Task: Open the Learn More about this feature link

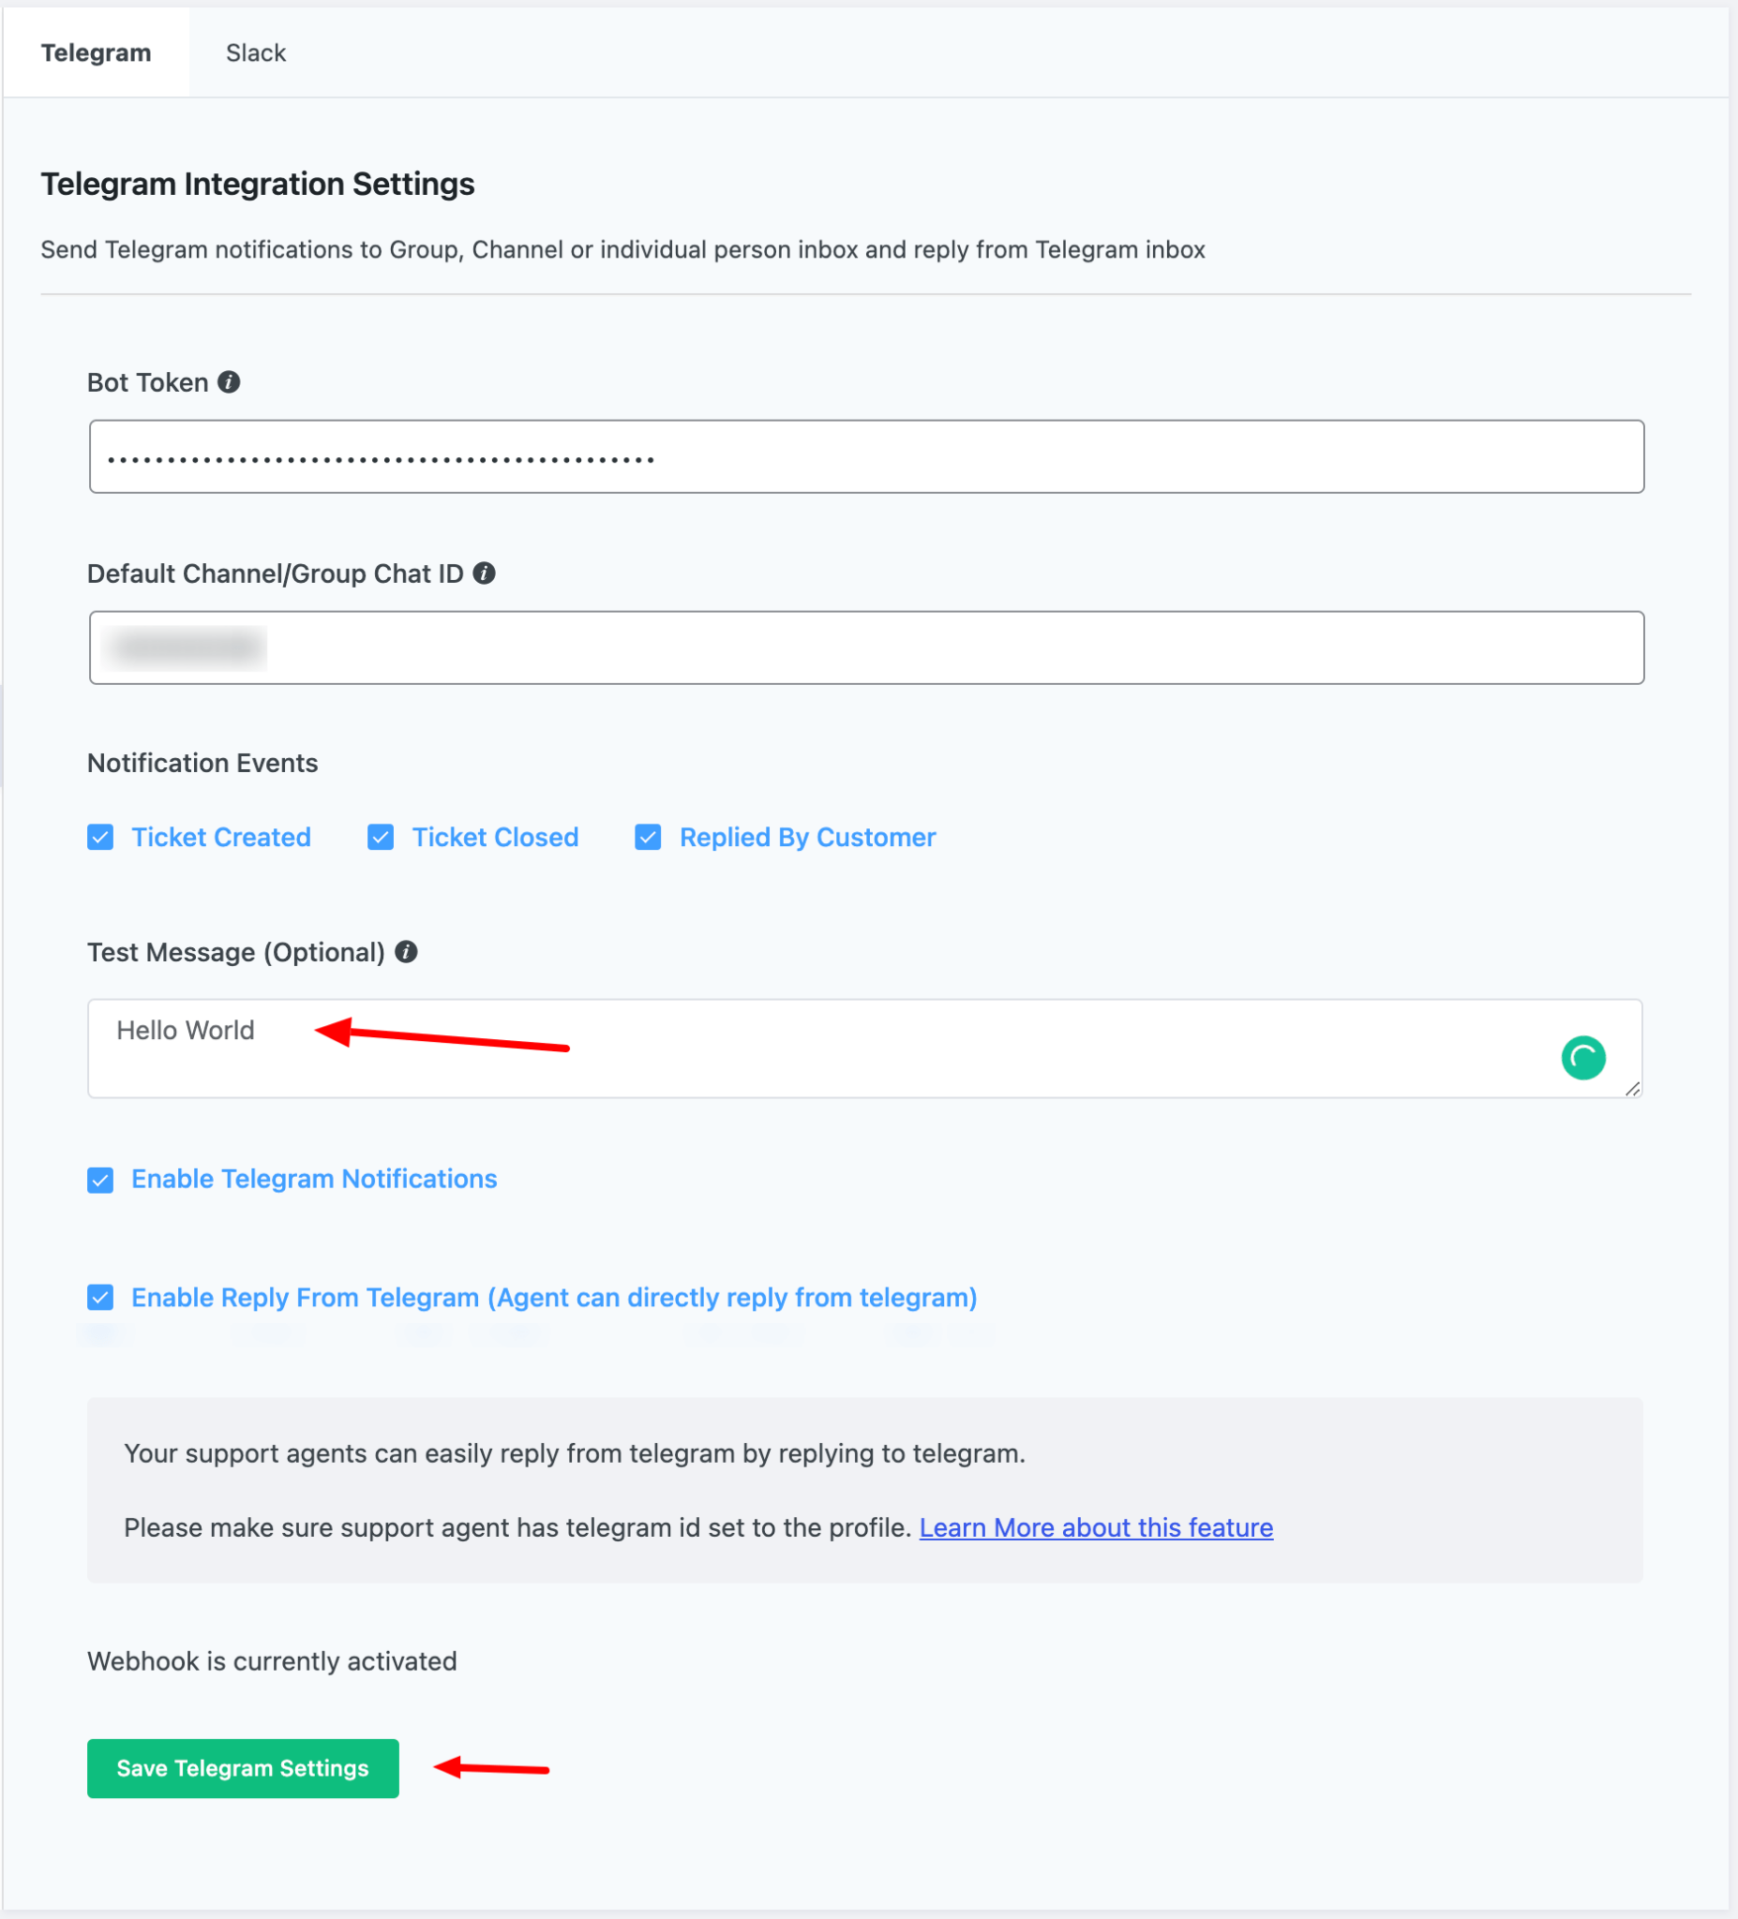Action: point(1095,1526)
